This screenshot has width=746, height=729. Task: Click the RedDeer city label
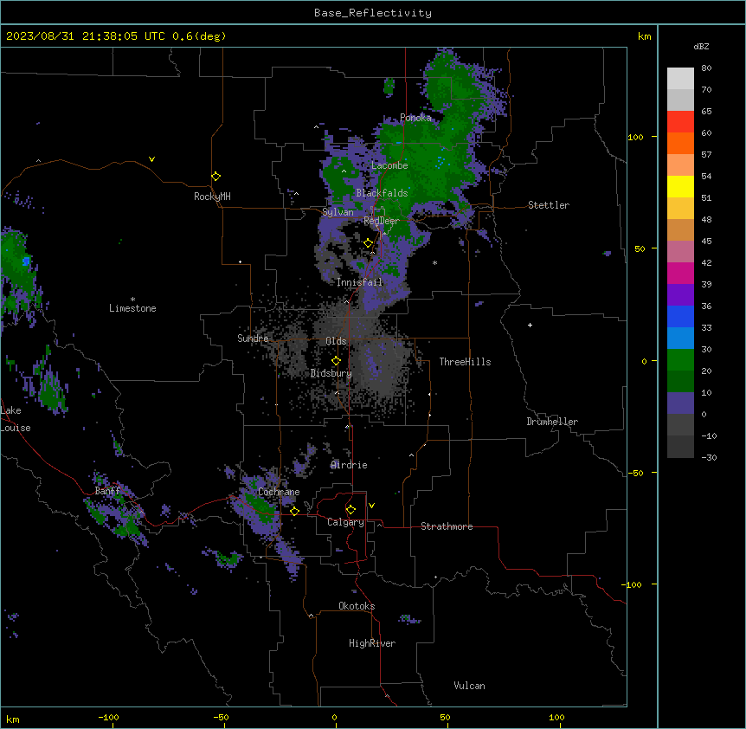tap(382, 221)
